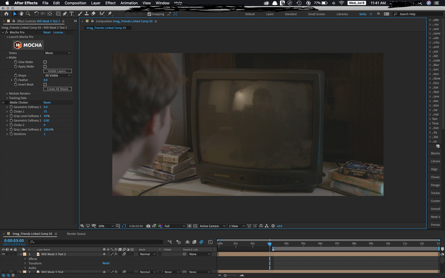Click the current time indicator playhead

pyautogui.click(x=270, y=244)
